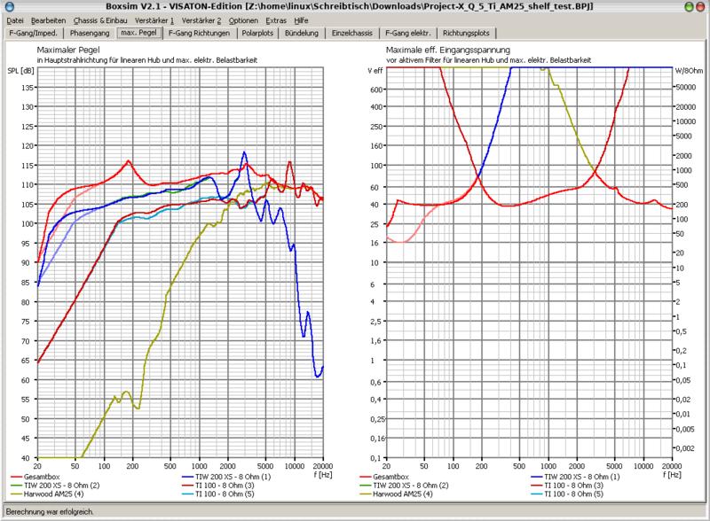Click TI 100 (5) legend in right chart
The image size is (710, 521).
pos(567,494)
